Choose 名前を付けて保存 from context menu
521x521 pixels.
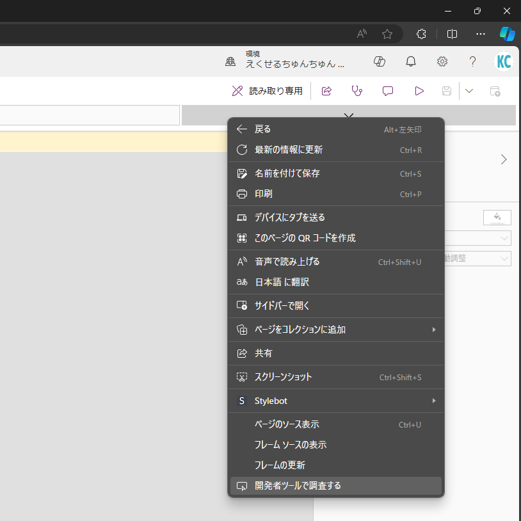pyautogui.click(x=336, y=173)
